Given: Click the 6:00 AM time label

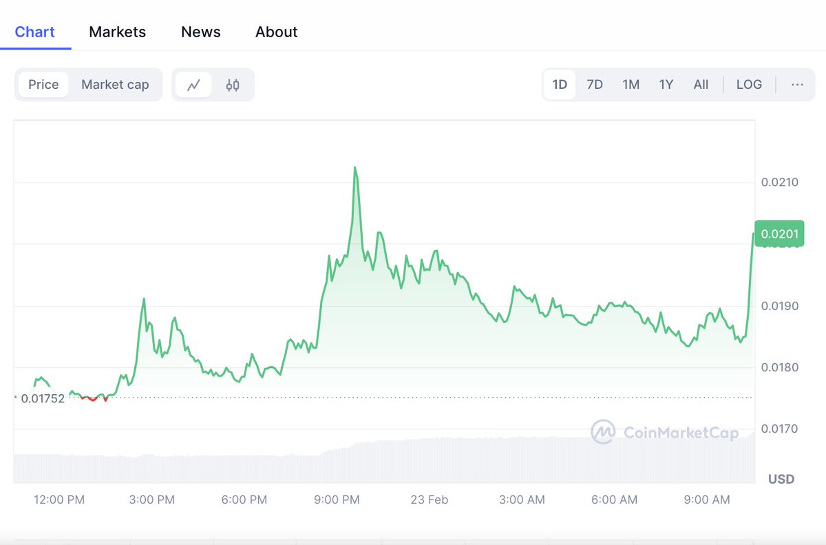Looking at the screenshot, I should (x=614, y=500).
